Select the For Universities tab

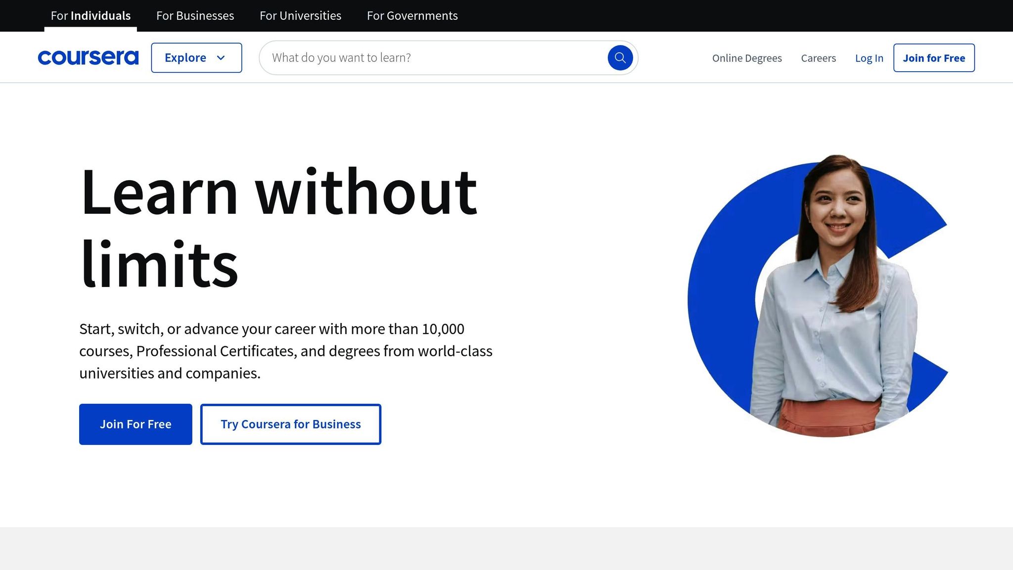[300, 15]
